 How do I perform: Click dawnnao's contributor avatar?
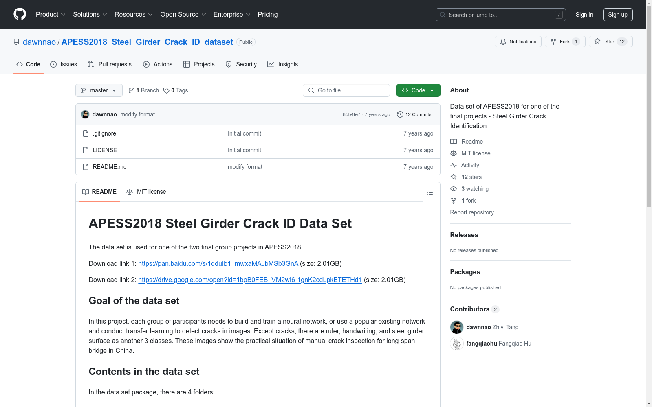point(457,327)
